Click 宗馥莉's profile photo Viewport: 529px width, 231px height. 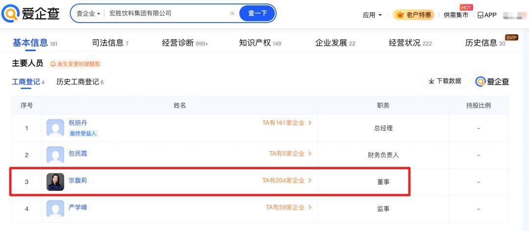click(x=55, y=182)
